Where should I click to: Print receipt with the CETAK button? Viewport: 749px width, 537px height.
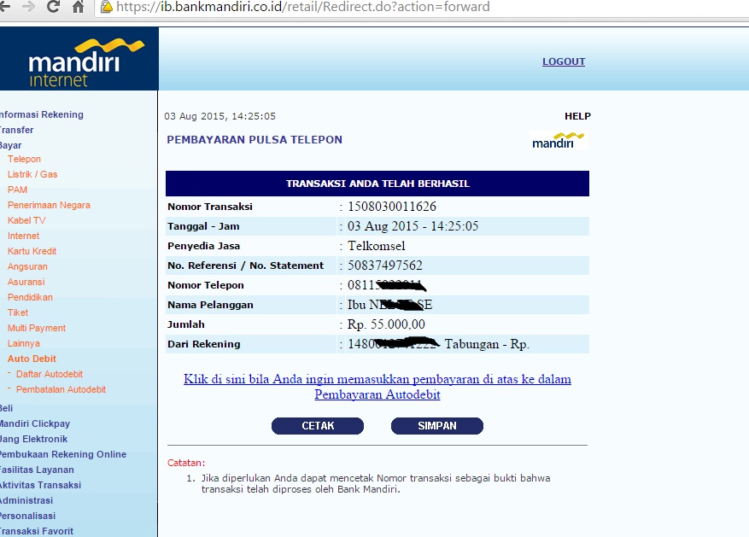click(318, 426)
